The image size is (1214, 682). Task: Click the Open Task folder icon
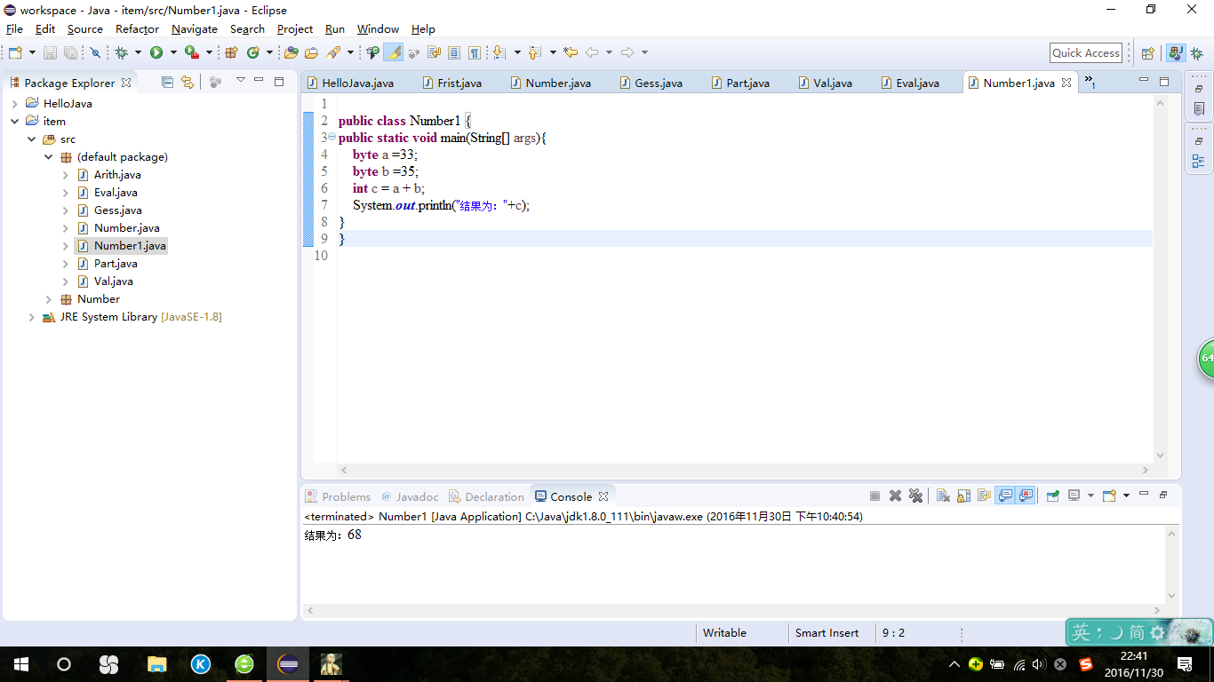point(311,52)
